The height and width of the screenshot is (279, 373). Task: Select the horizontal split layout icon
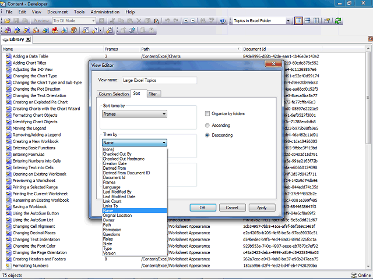click(307, 21)
